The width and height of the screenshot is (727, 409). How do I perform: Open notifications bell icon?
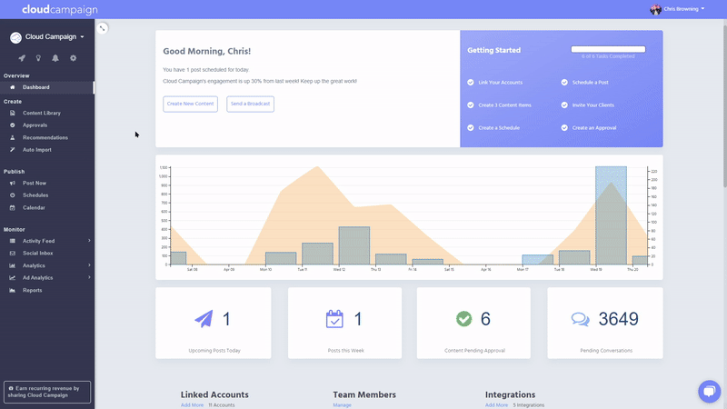click(x=55, y=58)
